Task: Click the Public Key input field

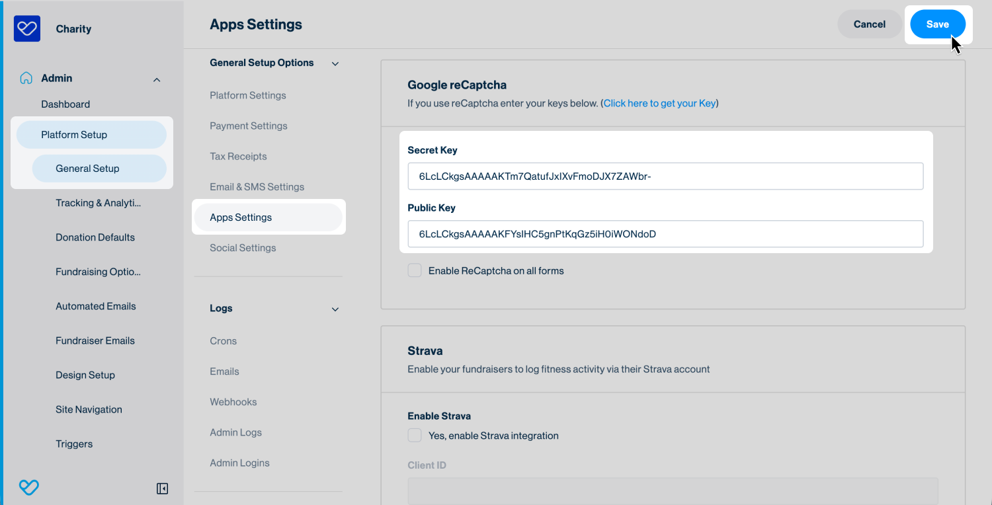Action: (665, 233)
